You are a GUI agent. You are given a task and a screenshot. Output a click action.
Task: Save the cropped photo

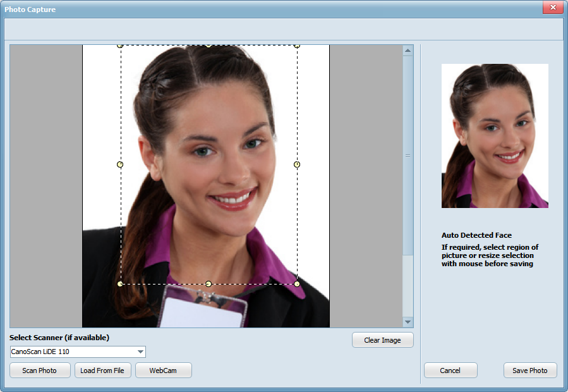[530, 371]
